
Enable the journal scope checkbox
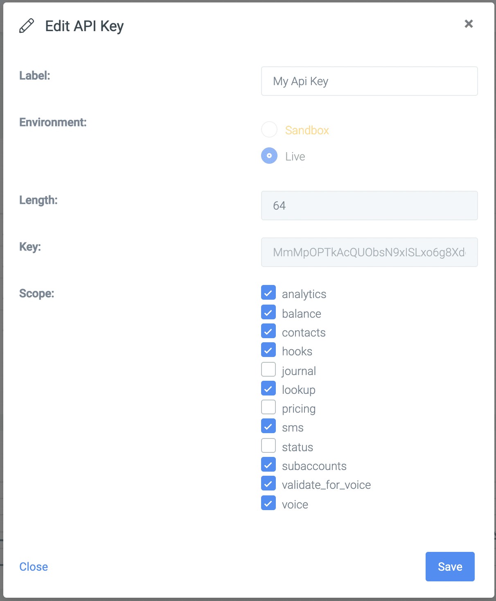click(x=268, y=370)
